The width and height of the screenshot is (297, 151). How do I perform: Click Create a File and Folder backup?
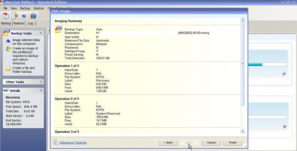[x=23, y=70]
